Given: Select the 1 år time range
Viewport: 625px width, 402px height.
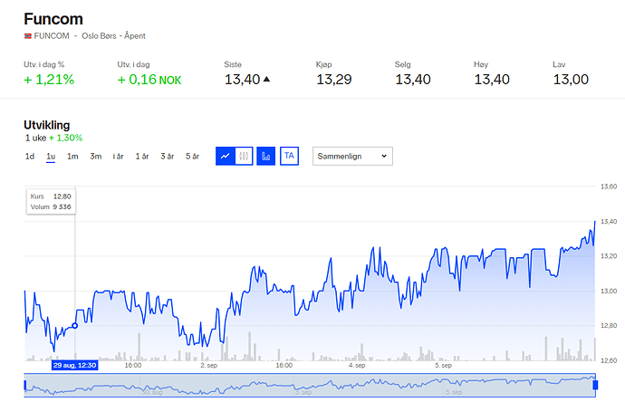Looking at the screenshot, I should pos(142,157).
